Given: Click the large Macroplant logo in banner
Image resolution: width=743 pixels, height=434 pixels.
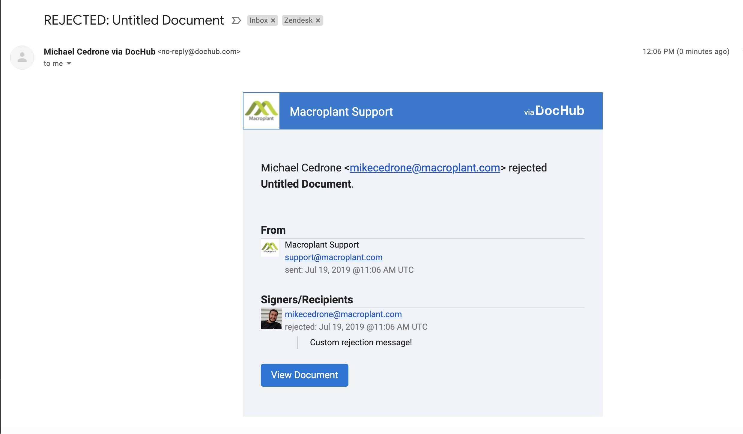Looking at the screenshot, I should (261, 111).
